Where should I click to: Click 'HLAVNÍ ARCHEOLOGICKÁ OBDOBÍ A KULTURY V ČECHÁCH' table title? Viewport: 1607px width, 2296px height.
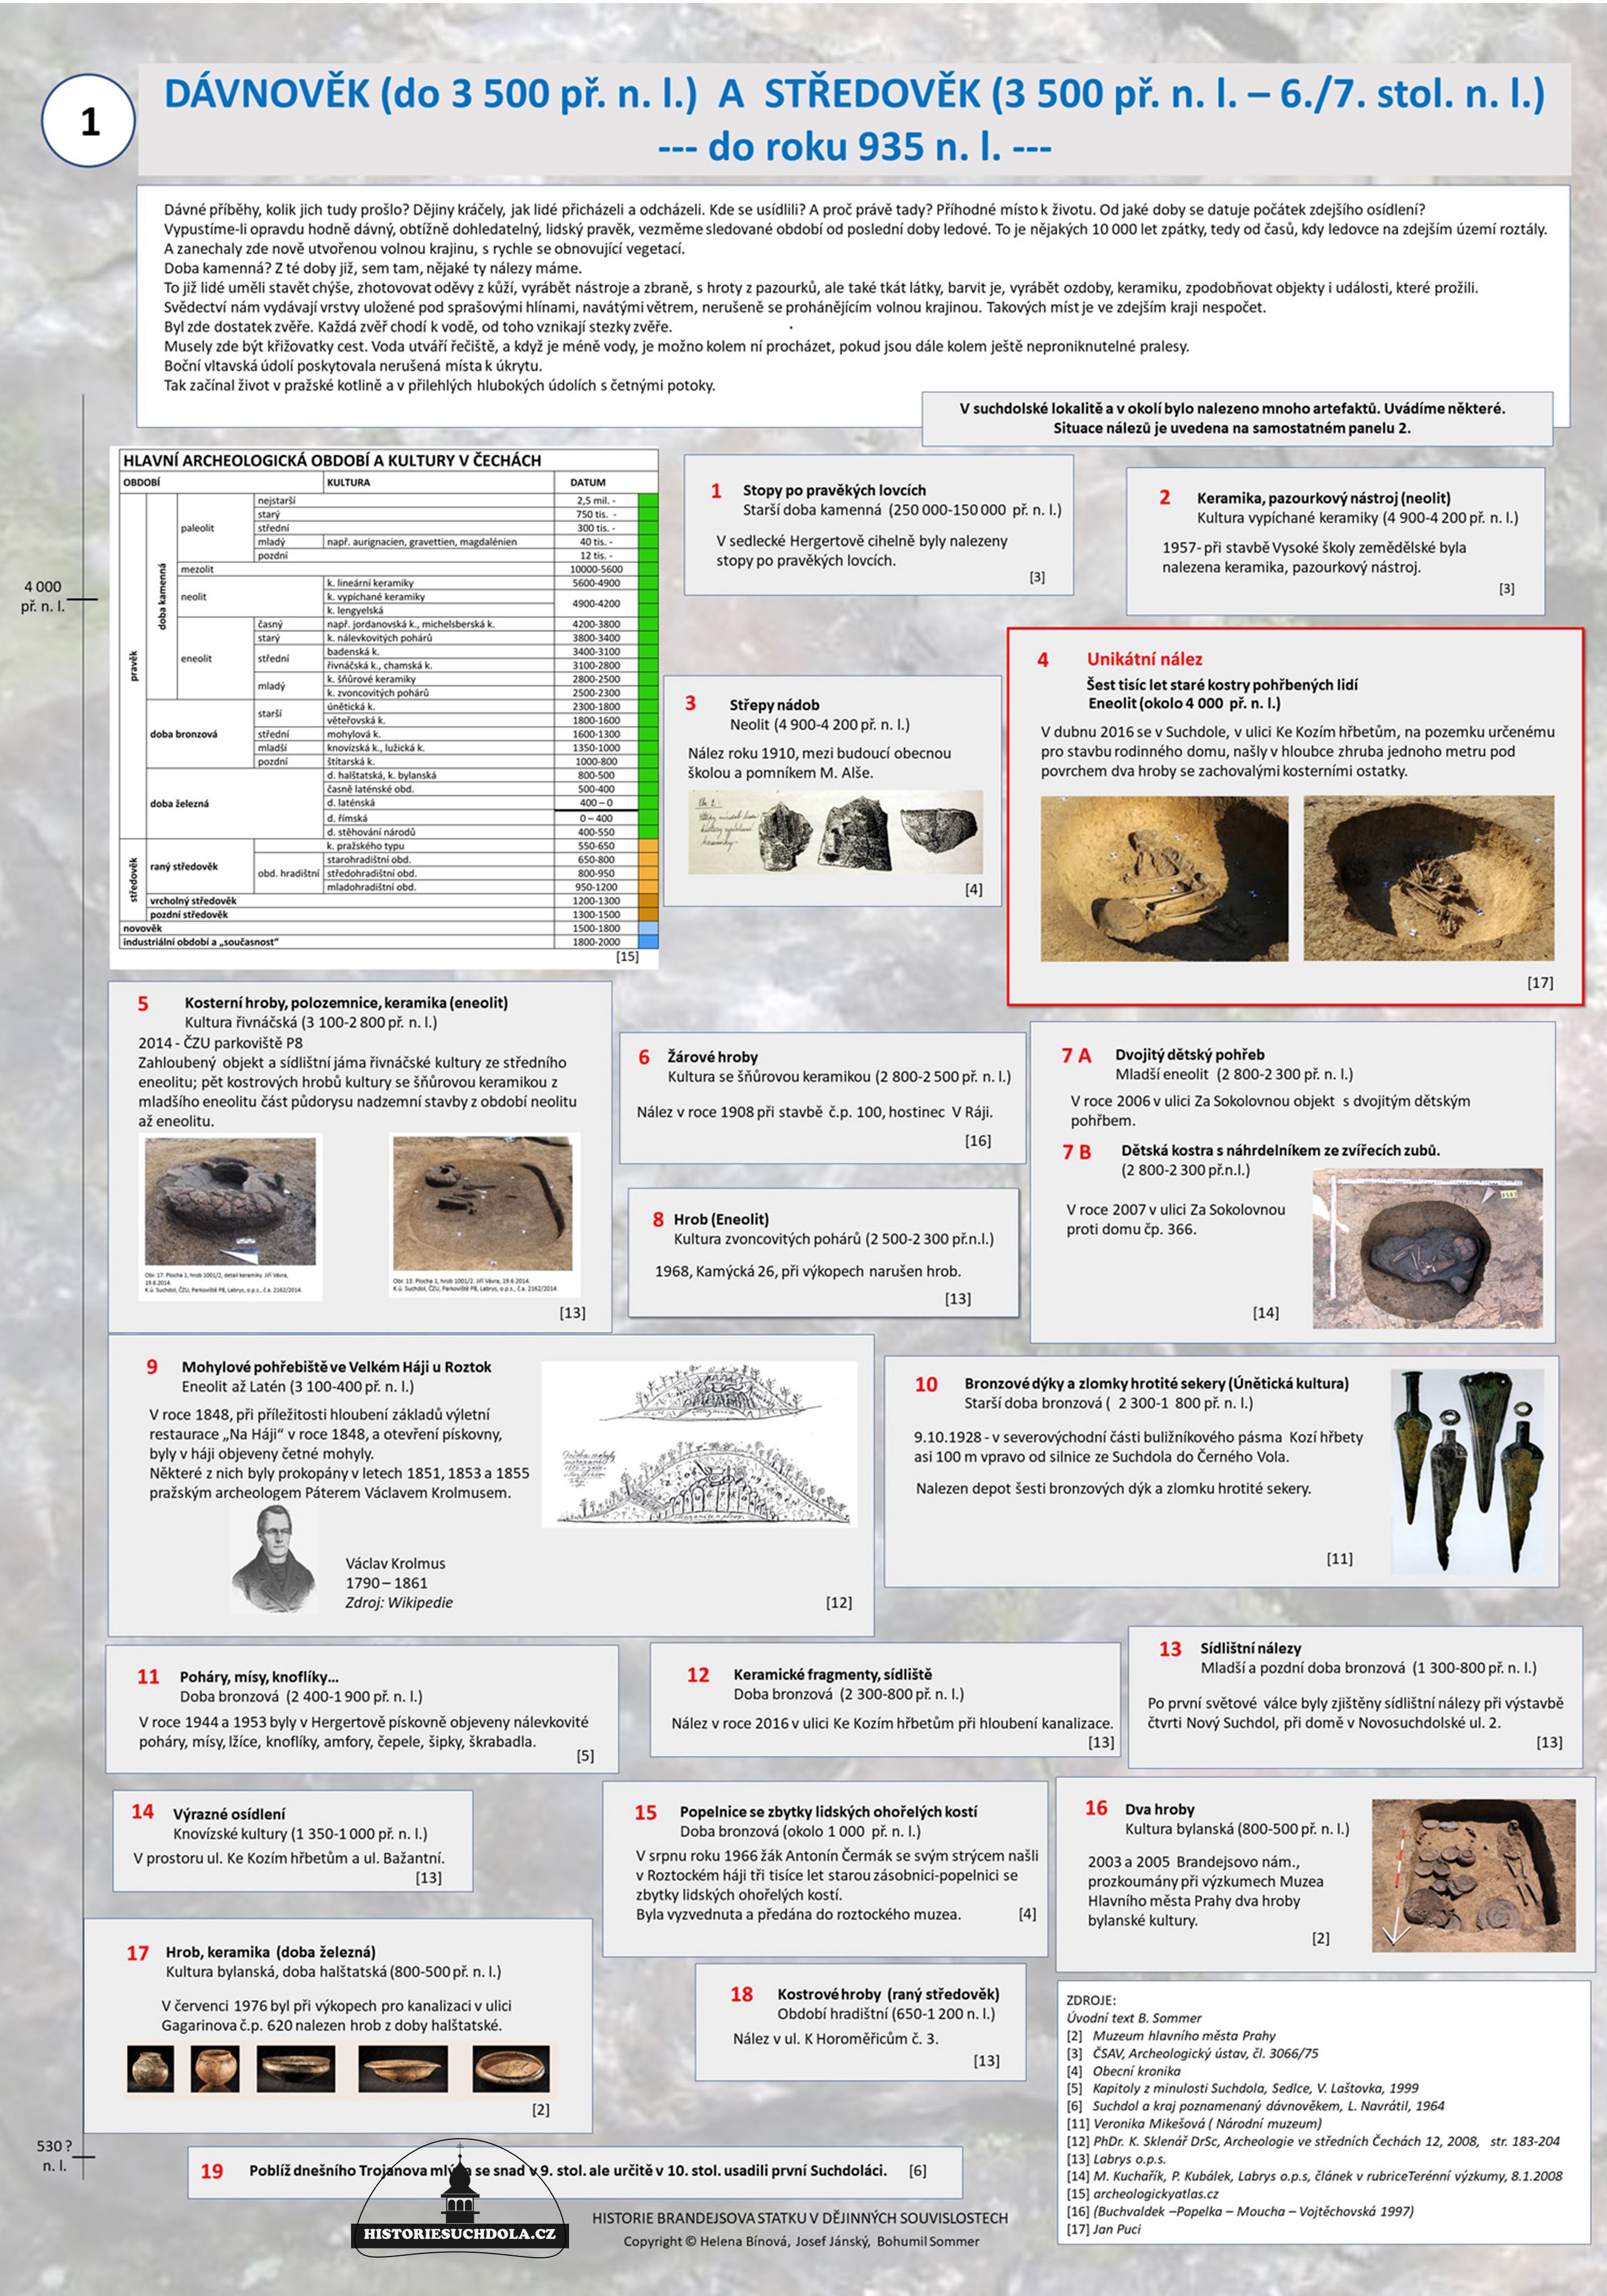click(x=331, y=460)
